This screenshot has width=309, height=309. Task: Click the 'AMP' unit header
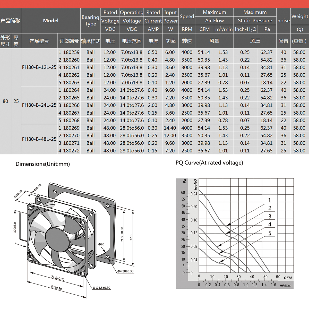[x=153, y=29]
